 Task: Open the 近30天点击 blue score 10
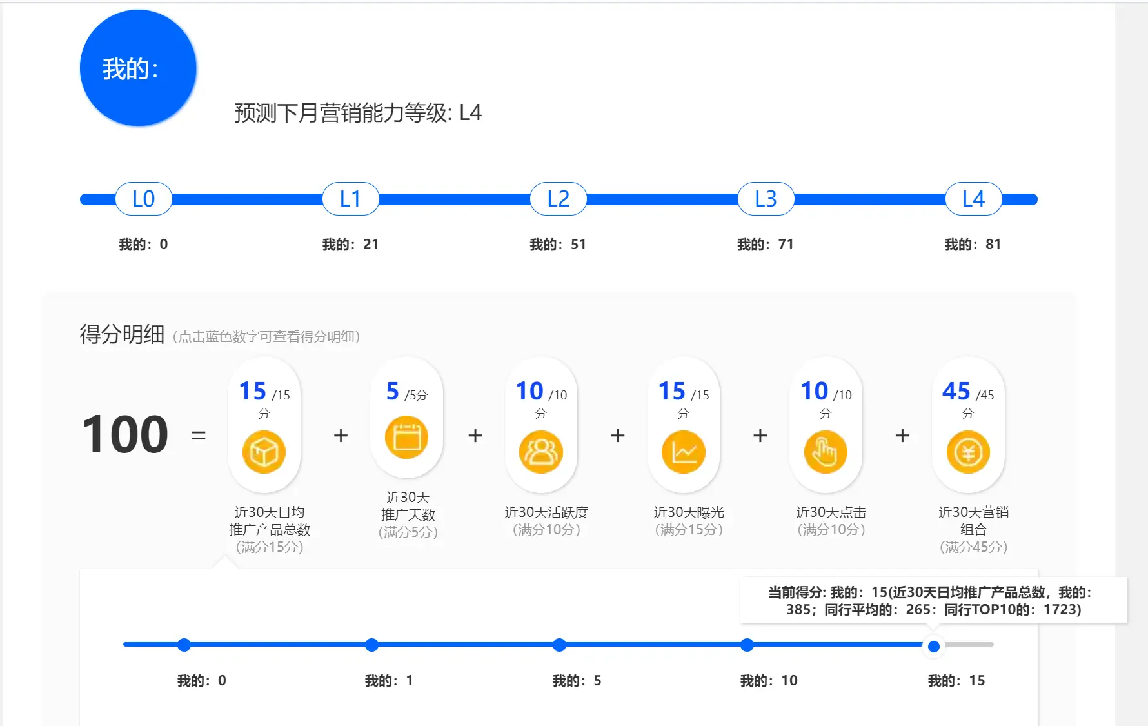pos(814,391)
